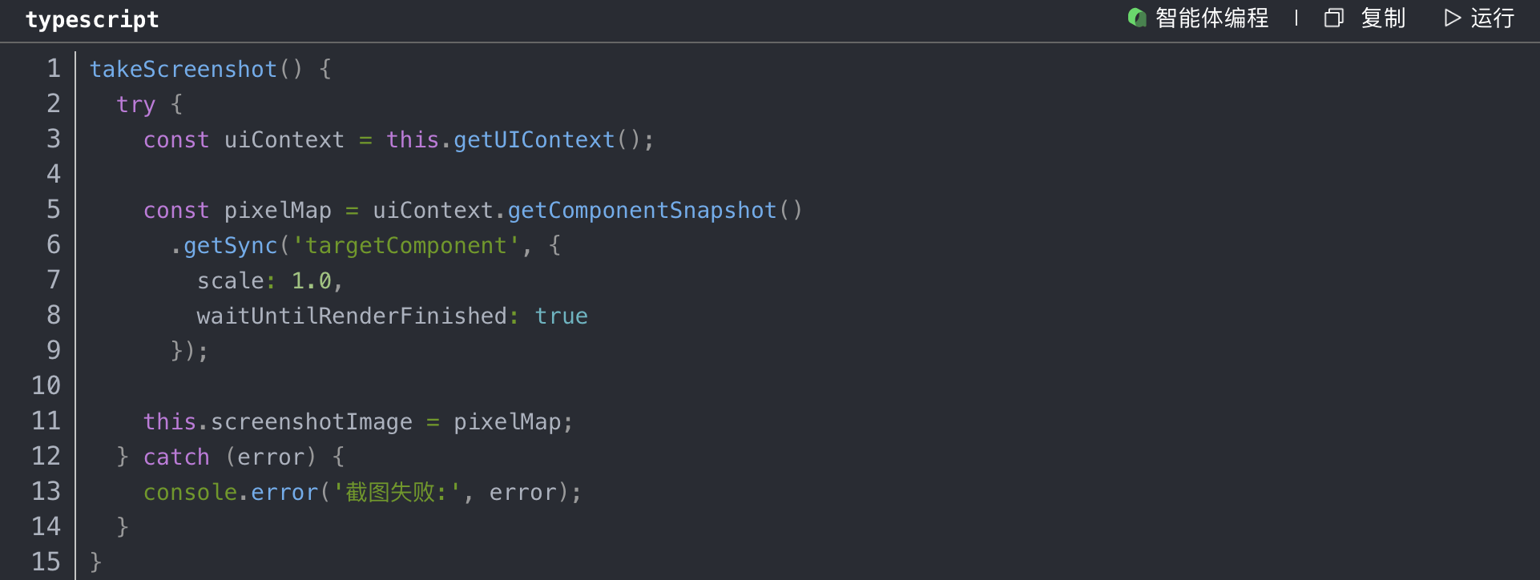Screen dimensions: 1540x580
Task: Click the waitUntilRenderFinished property
Action: [x=352, y=316]
